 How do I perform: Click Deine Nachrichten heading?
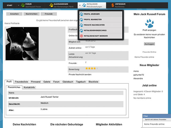24,125
